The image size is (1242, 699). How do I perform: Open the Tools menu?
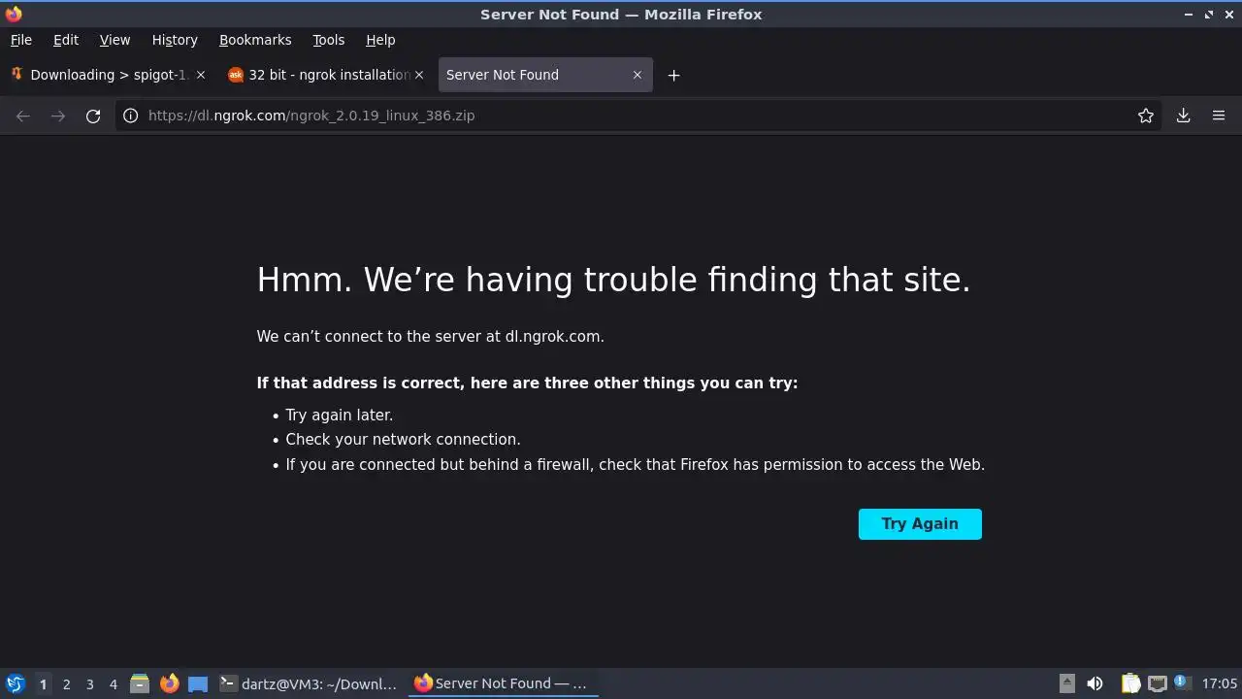click(328, 40)
